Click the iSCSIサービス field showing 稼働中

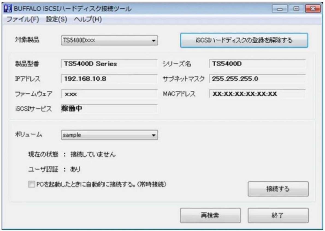(109, 109)
